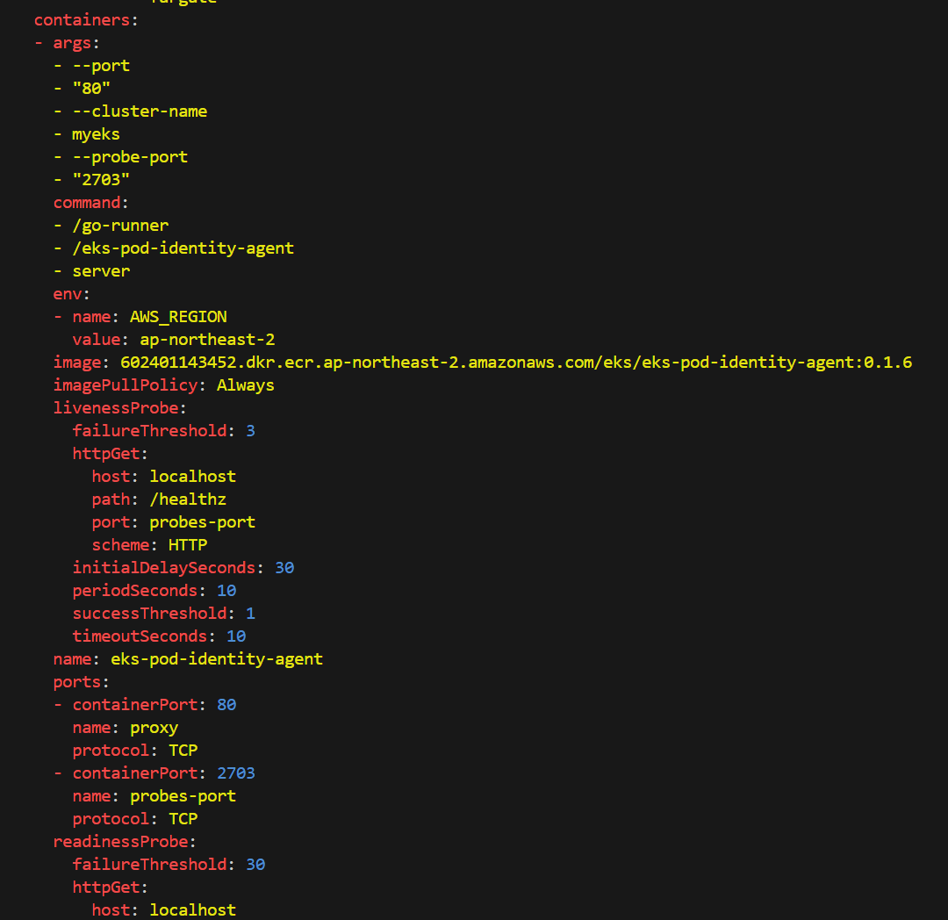Click the 'args' key
Image resolution: width=948 pixels, height=920 pixels.
point(72,43)
